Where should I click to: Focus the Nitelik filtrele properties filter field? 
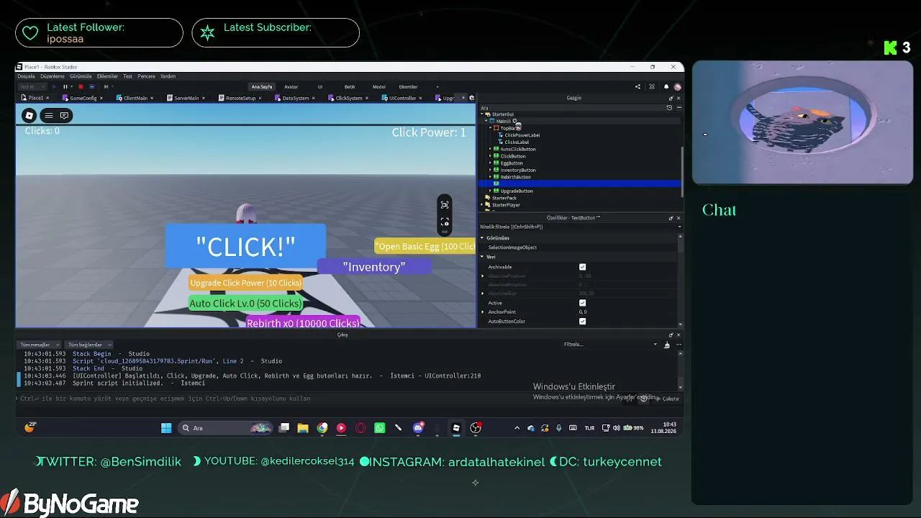pyautogui.click(x=579, y=227)
